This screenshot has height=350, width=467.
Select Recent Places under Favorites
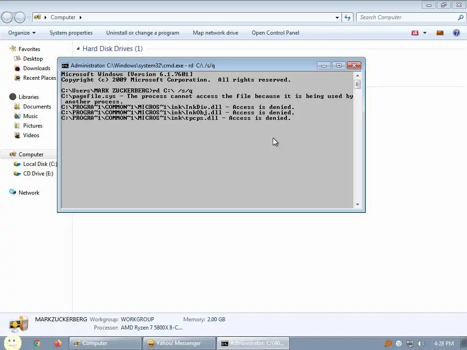click(40, 77)
